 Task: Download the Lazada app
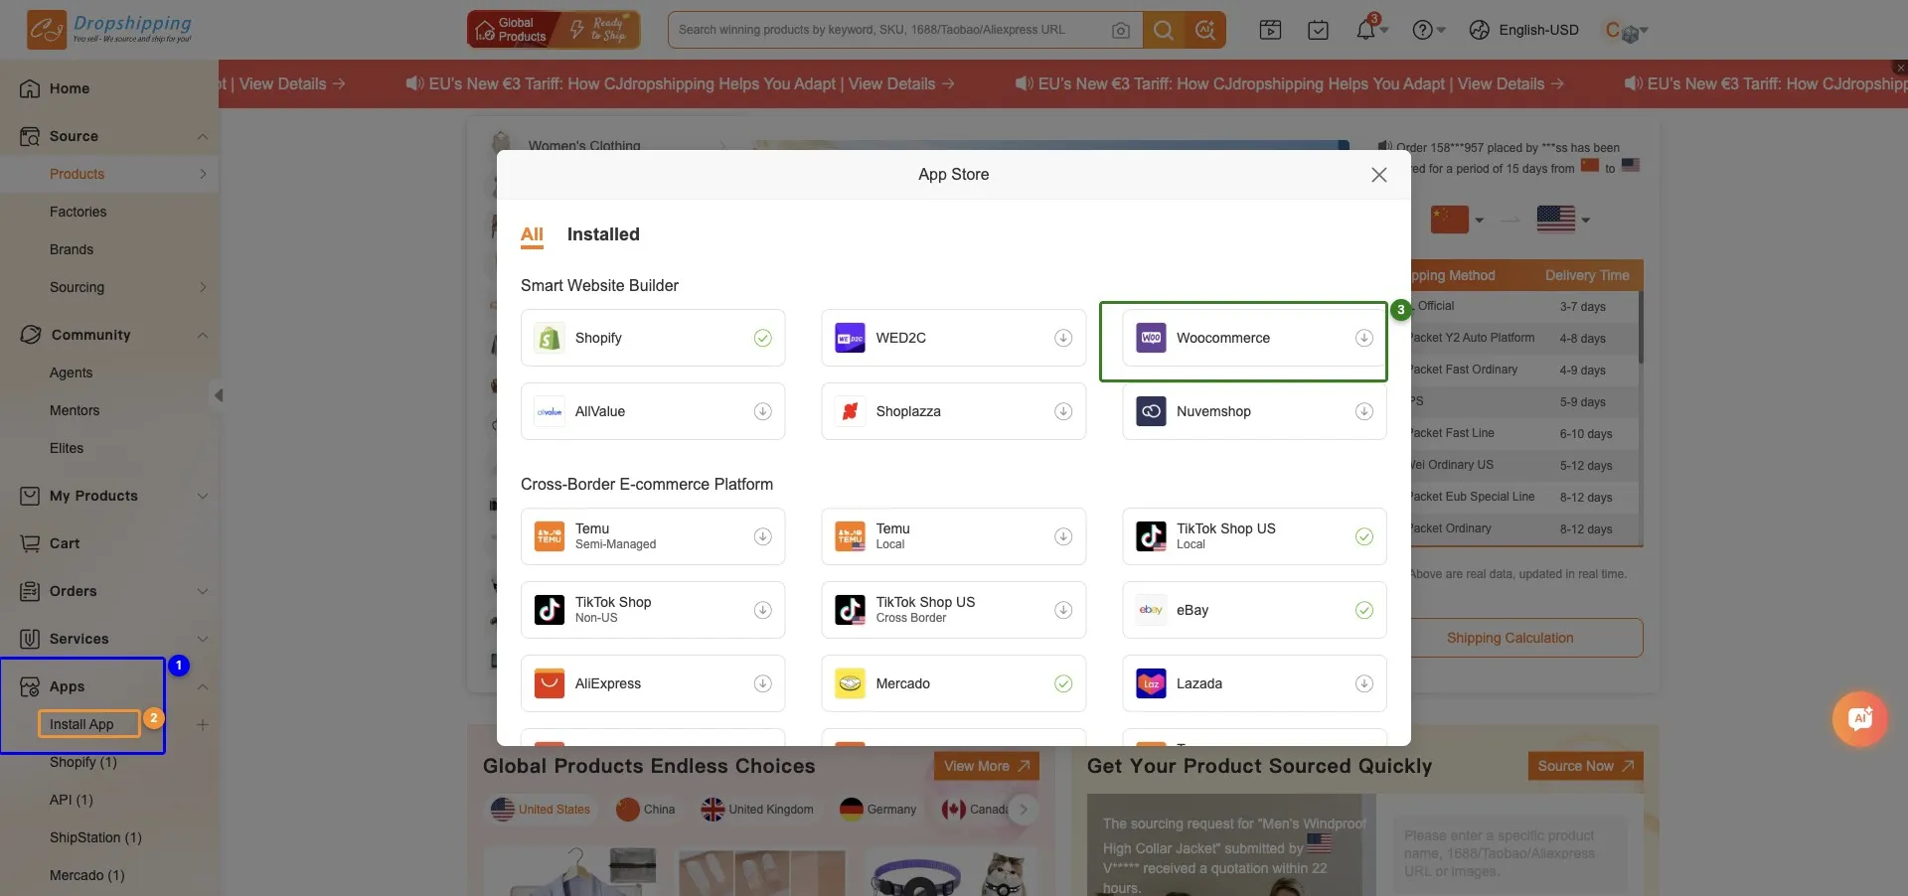click(x=1364, y=683)
